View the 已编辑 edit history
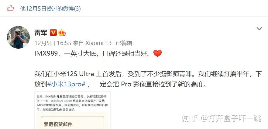This screenshot has width=268, height=129. [x=124, y=43]
